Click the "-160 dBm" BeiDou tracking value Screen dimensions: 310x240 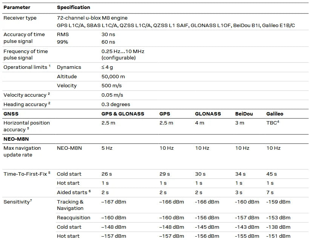point(247,202)
